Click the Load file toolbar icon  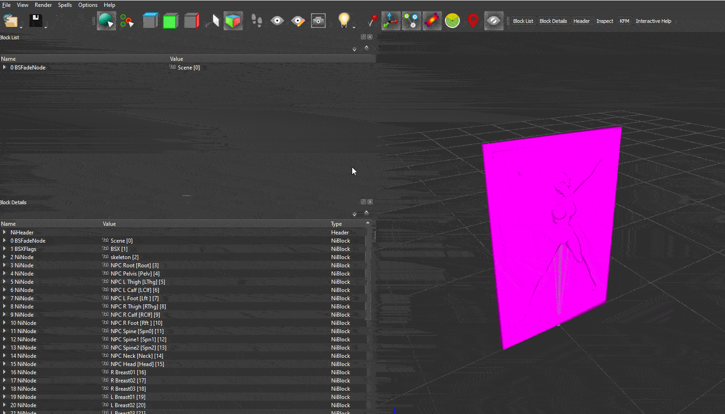pos(10,21)
